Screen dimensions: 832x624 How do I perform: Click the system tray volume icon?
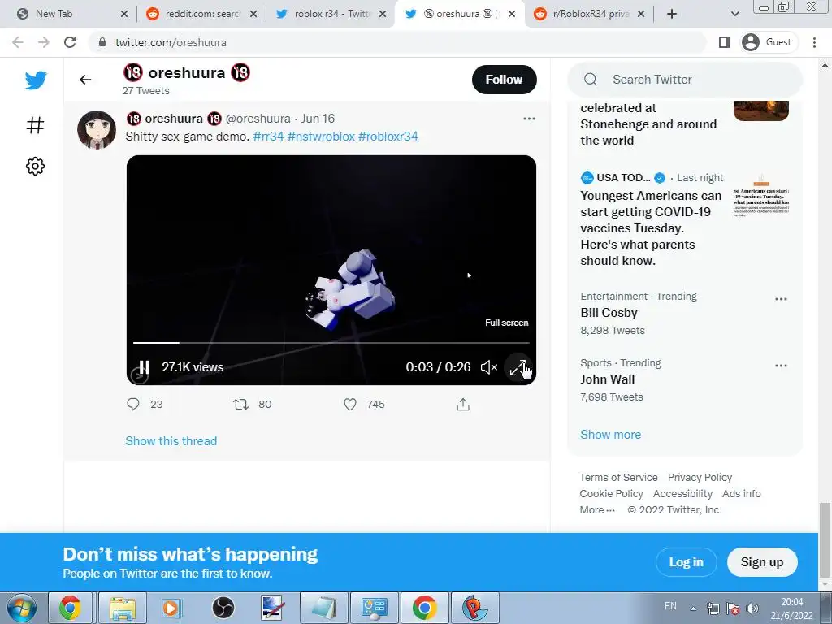pyautogui.click(x=752, y=608)
